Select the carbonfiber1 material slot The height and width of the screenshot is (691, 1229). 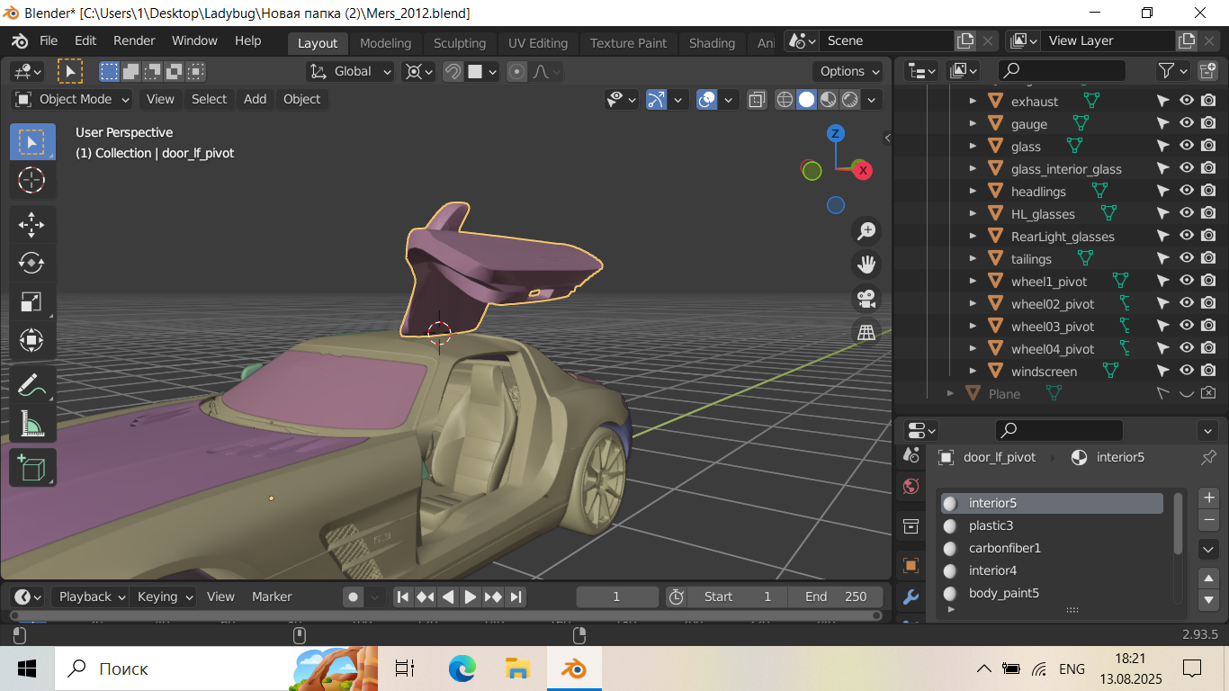[x=1004, y=548]
